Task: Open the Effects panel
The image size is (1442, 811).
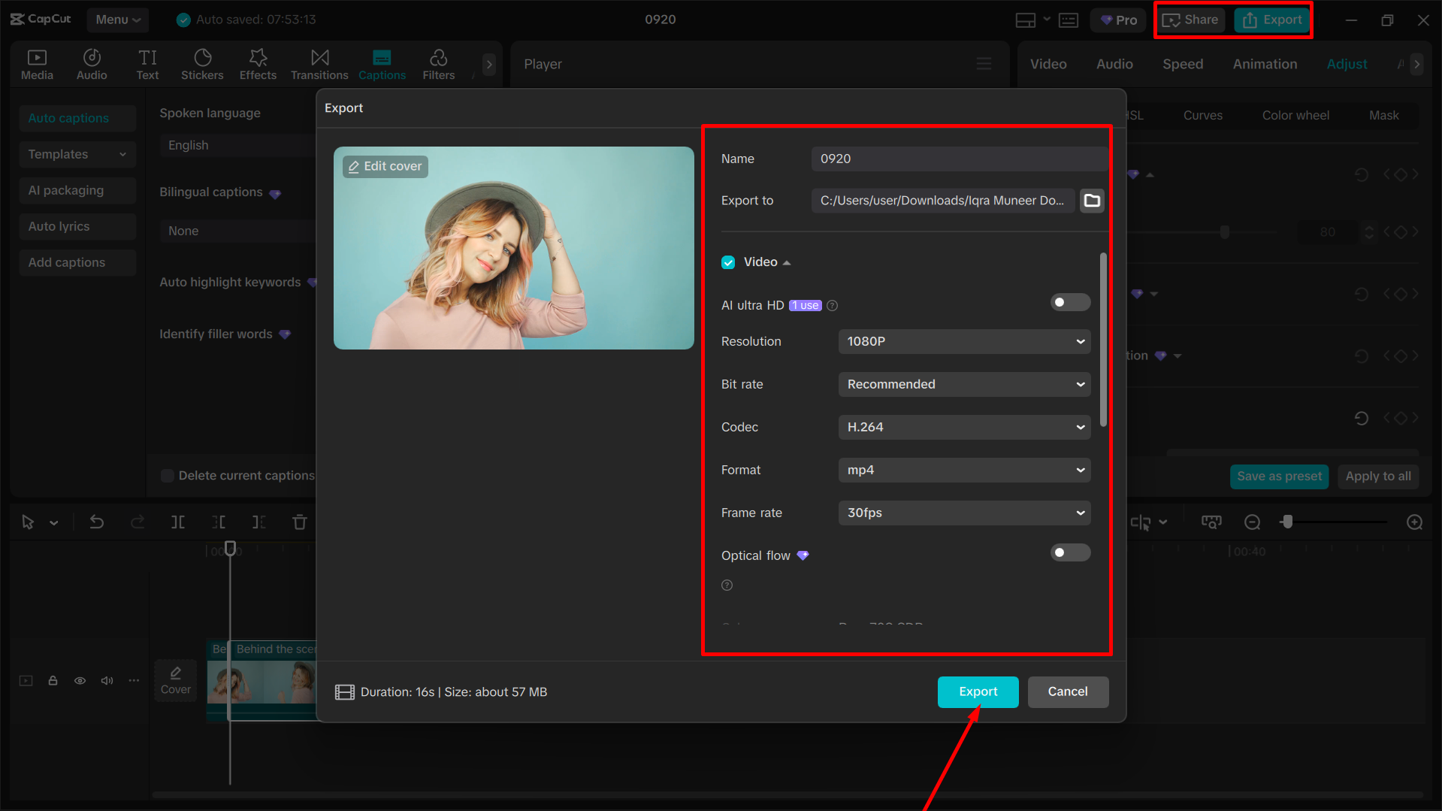Action: coord(258,64)
